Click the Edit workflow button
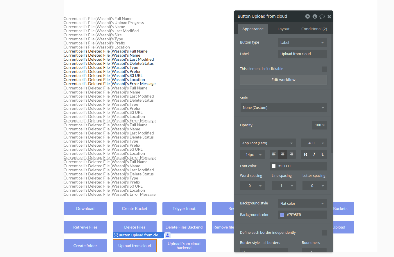 pyautogui.click(x=283, y=80)
